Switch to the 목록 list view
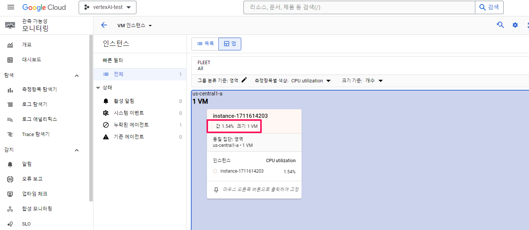529x230 pixels. pyautogui.click(x=205, y=44)
